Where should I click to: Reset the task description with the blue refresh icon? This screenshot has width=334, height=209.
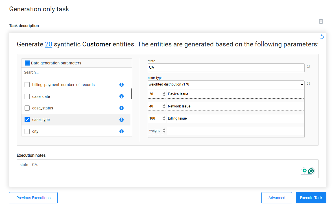(322, 37)
